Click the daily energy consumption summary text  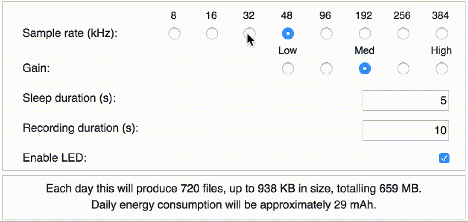pos(234,205)
